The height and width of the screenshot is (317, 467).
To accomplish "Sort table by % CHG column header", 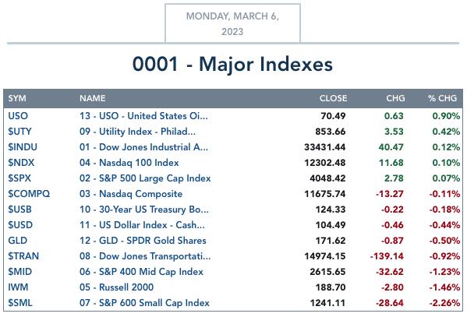I will [442, 98].
